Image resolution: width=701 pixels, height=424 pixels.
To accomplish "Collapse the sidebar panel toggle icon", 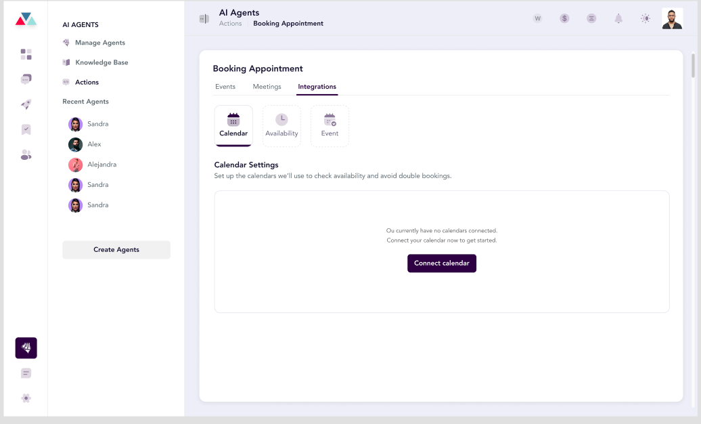I will point(204,18).
